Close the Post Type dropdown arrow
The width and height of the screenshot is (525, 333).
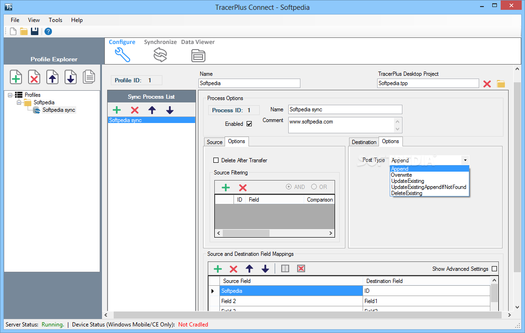(x=465, y=160)
